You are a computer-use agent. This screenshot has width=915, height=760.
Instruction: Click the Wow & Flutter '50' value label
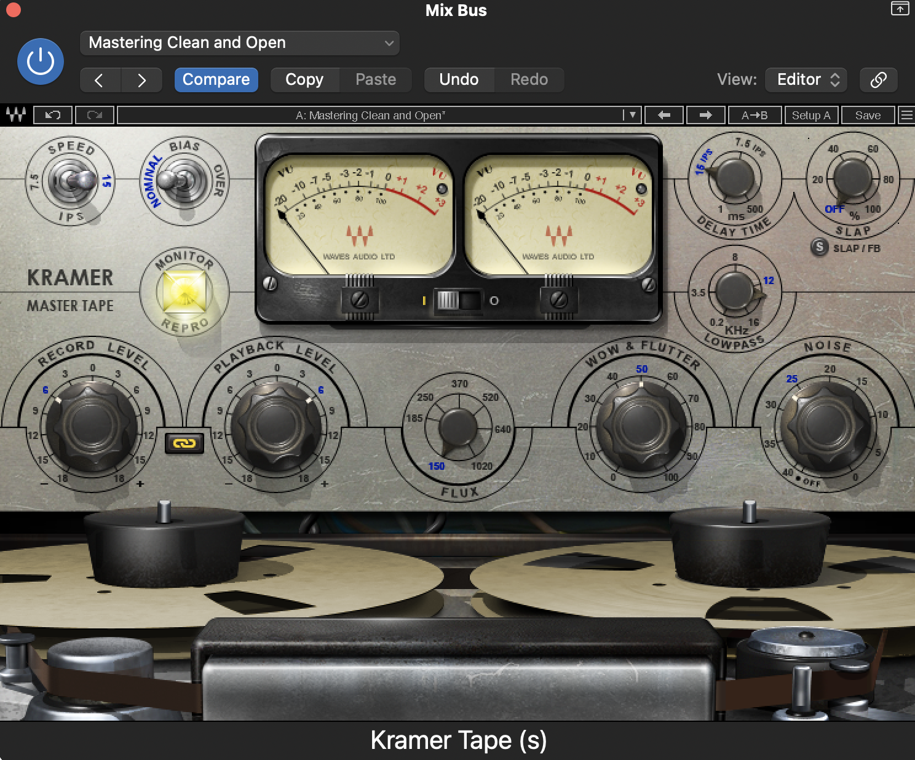(x=641, y=369)
